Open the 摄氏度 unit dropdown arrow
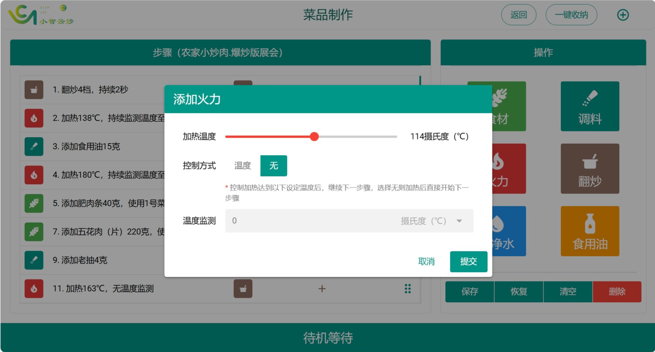 click(459, 221)
